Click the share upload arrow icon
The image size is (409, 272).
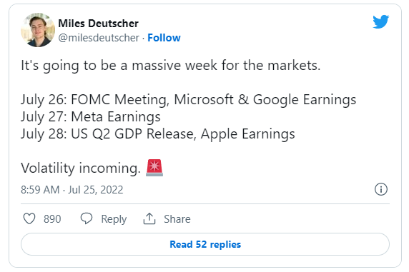(149, 218)
